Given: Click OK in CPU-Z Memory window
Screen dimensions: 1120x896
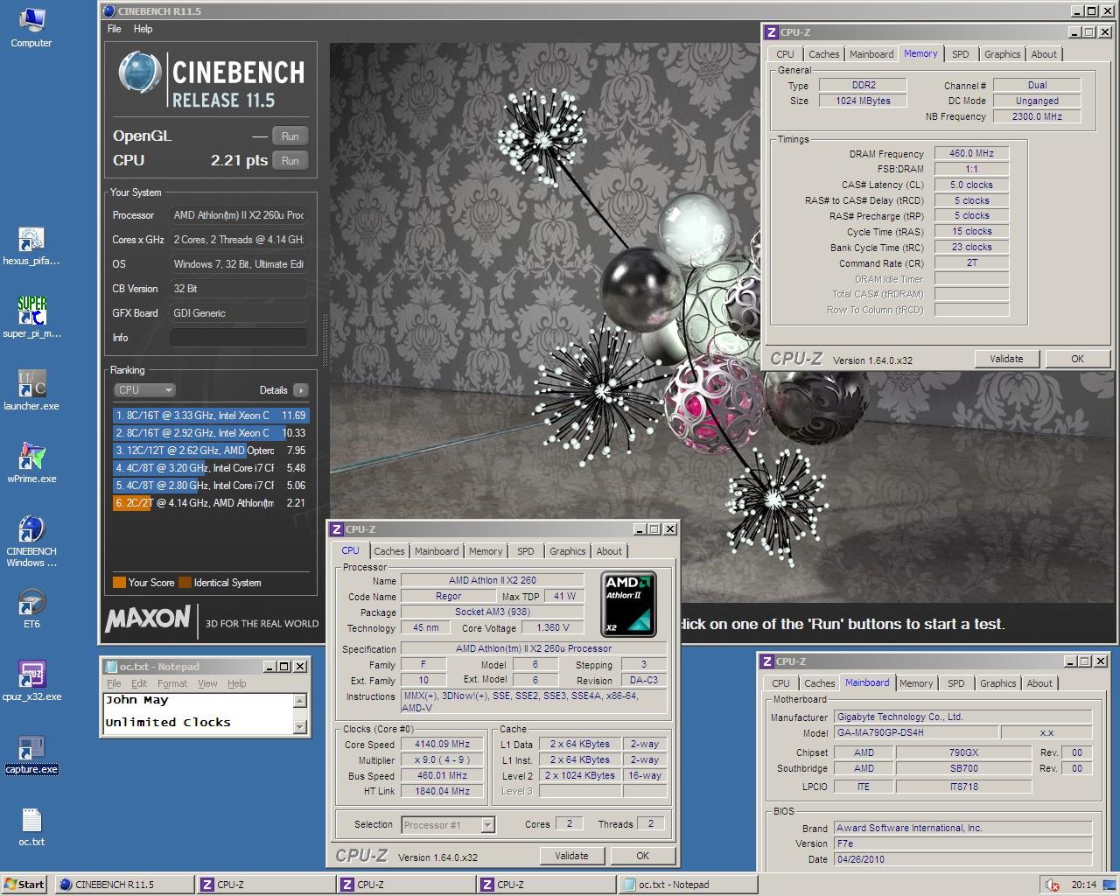Looking at the screenshot, I should point(1077,359).
